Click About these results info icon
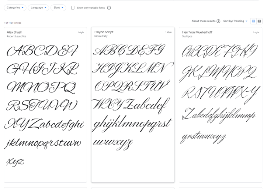The width and height of the screenshot is (274, 189). pyautogui.click(x=218, y=21)
